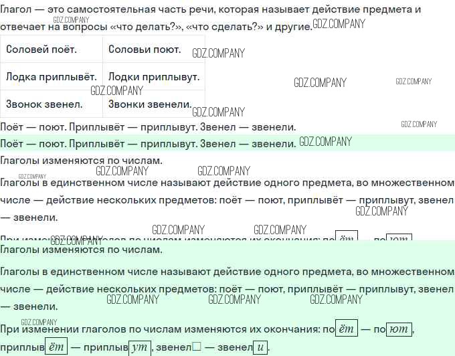Click the empty ending box after "звенел"

[x=197, y=347]
